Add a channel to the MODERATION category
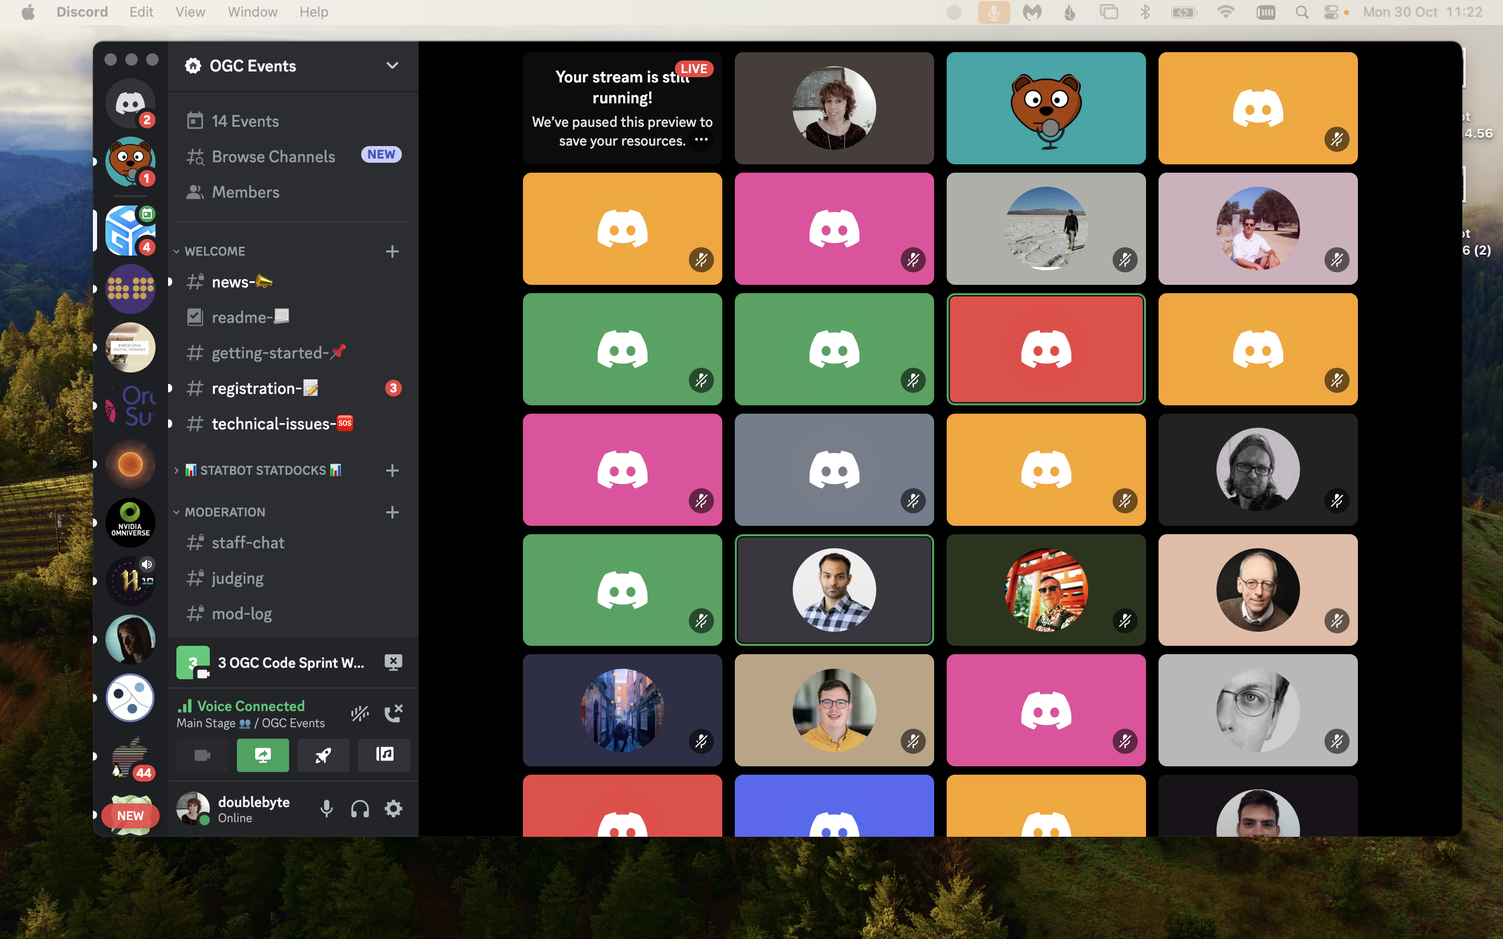The height and width of the screenshot is (939, 1503). (392, 512)
